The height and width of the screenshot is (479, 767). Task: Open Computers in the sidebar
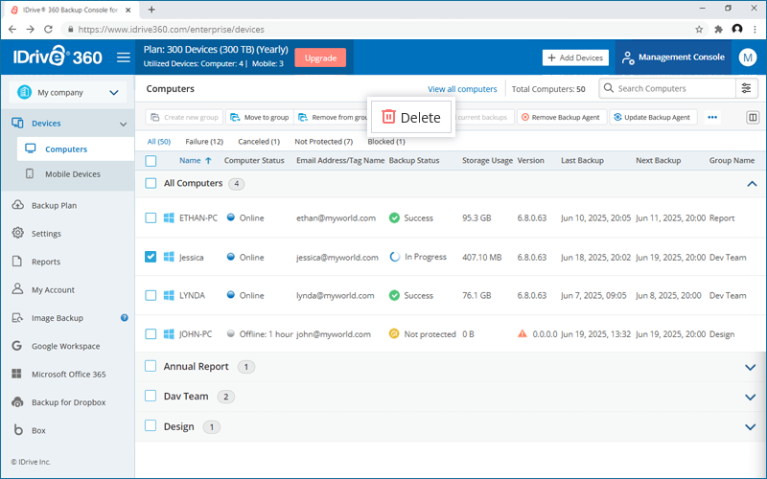point(76,149)
